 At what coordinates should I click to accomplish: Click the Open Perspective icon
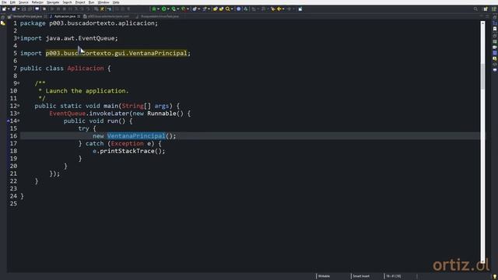486,9
